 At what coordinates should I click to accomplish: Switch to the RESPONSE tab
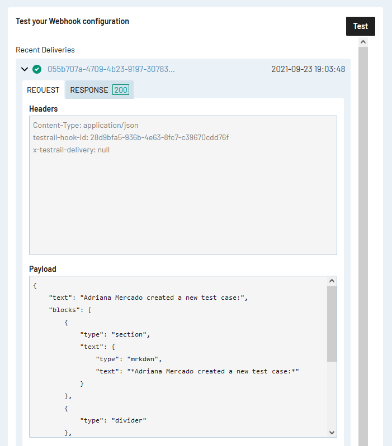click(x=89, y=90)
